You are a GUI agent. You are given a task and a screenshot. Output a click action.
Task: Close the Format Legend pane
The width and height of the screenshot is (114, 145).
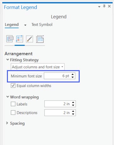click(109, 6)
